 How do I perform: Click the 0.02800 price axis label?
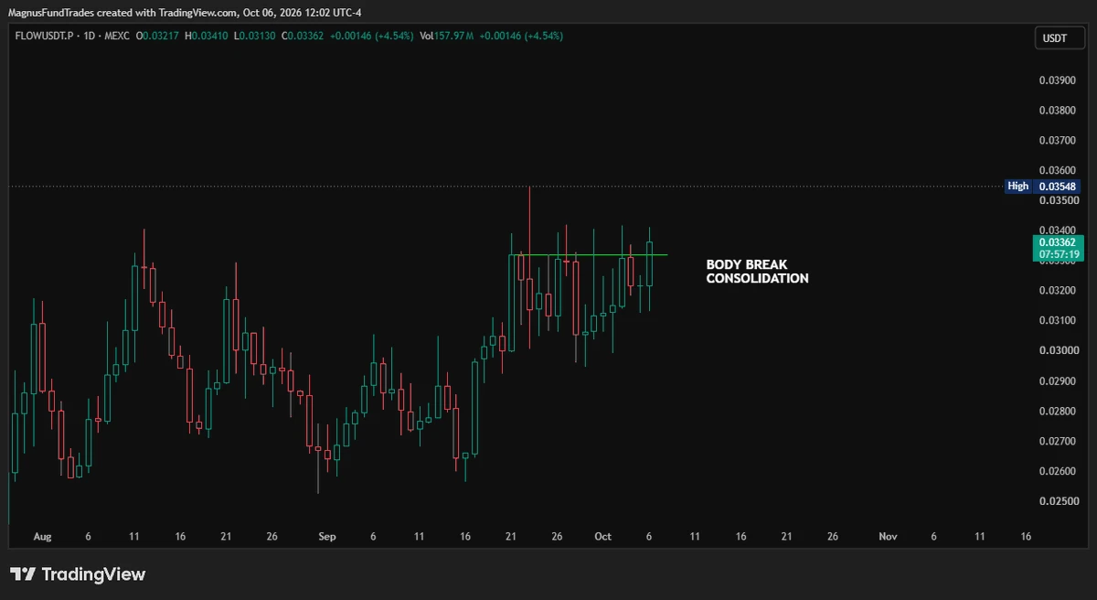click(1056, 412)
